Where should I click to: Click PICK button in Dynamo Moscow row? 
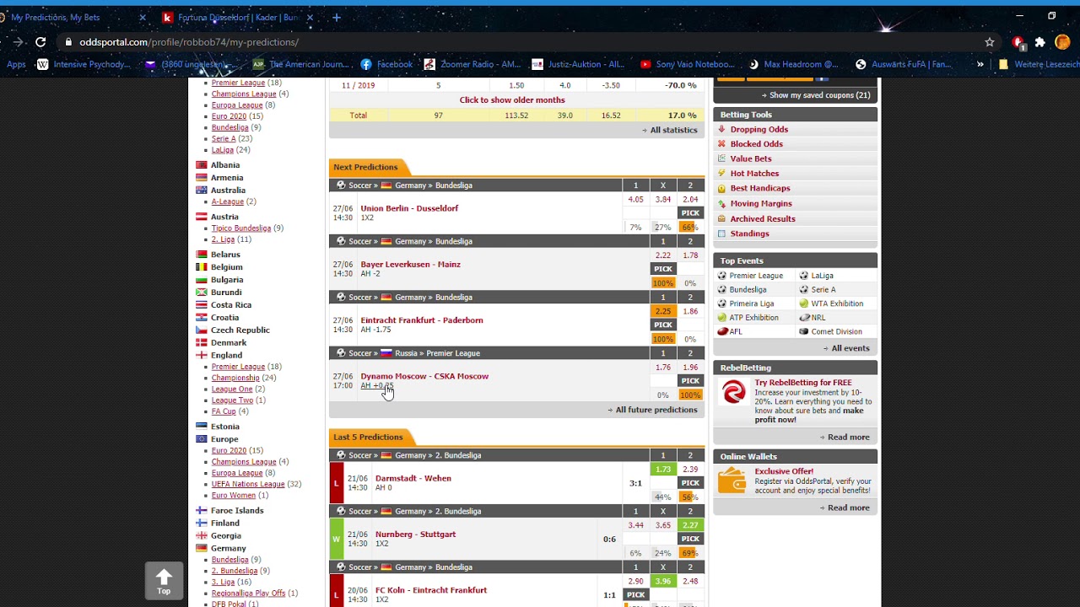click(x=690, y=381)
